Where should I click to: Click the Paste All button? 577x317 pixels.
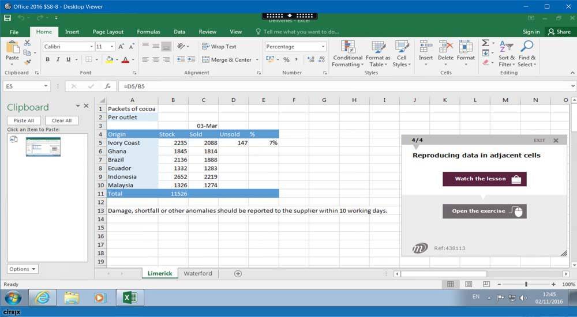tap(24, 120)
